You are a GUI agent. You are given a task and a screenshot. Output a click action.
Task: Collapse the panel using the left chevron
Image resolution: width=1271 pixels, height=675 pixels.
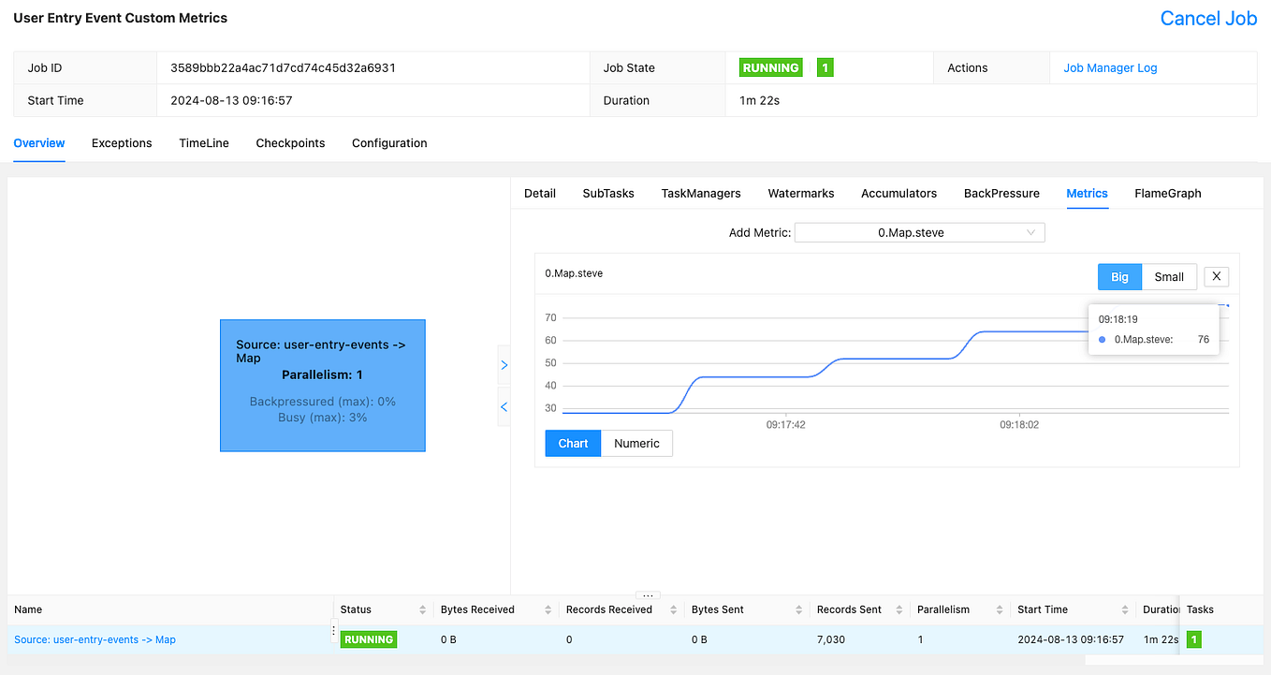(504, 407)
